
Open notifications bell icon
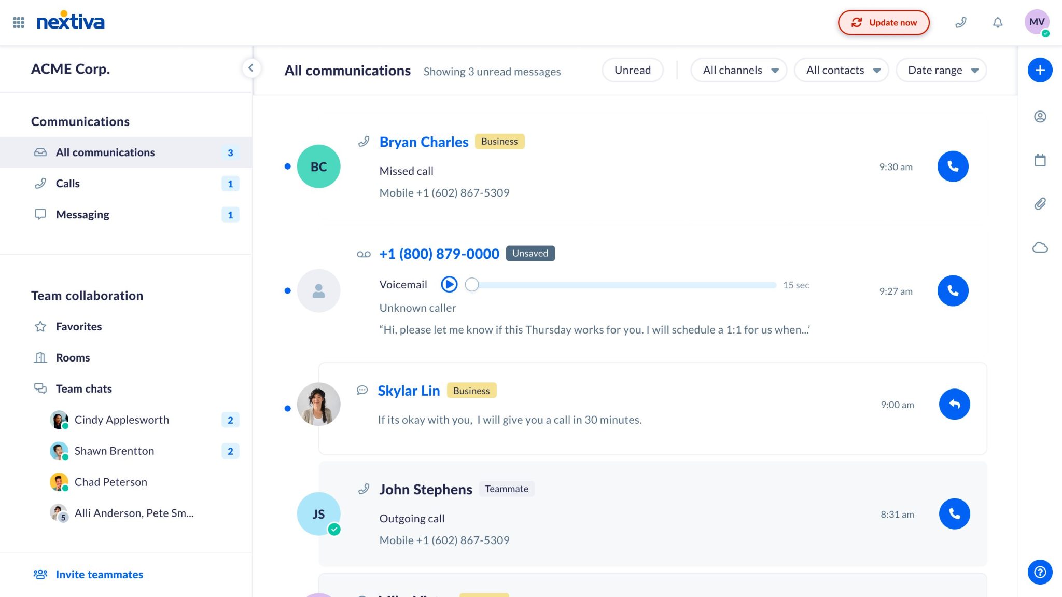pyautogui.click(x=997, y=22)
